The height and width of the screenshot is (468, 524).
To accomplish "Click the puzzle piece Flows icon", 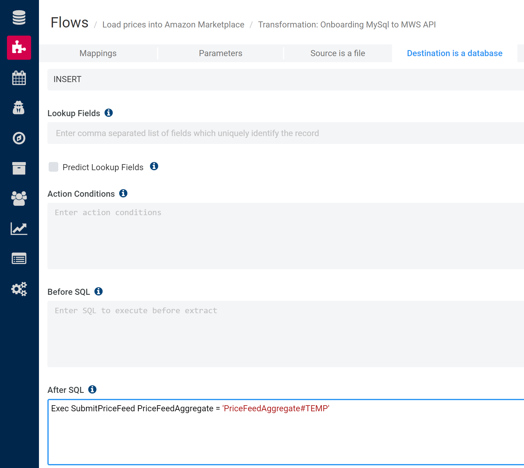I will coord(19,48).
